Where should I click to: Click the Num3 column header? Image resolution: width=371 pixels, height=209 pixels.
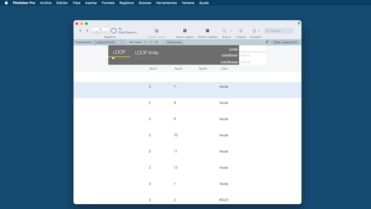(203, 69)
